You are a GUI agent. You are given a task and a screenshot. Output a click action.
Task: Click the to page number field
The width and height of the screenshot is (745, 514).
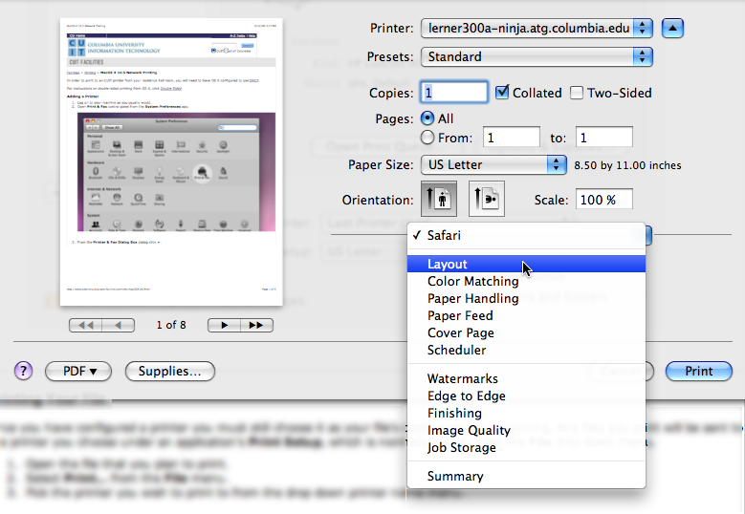tap(603, 138)
